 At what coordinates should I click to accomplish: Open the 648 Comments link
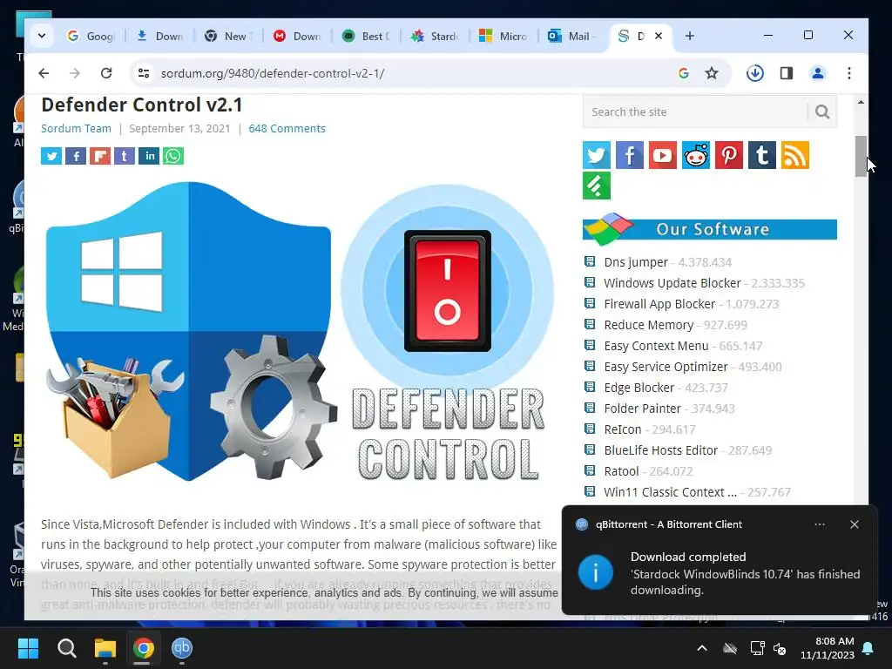[287, 129]
